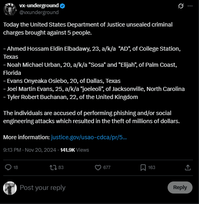Bookmark the post with the bookmark icon
199x204 pixels.
(x=143, y=168)
